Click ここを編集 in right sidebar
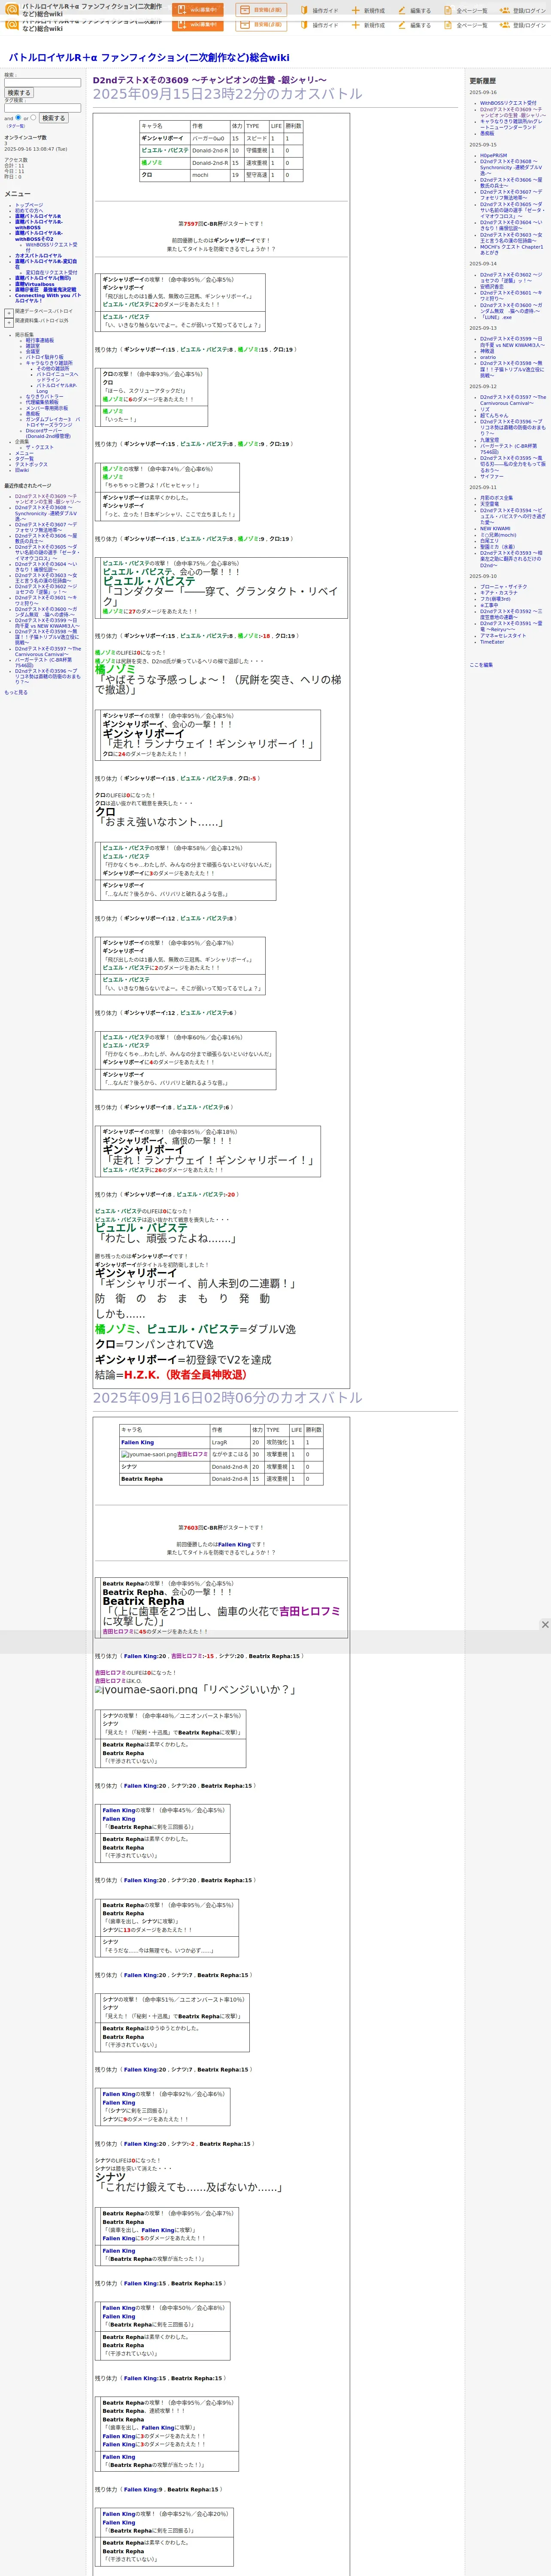The width and height of the screenshot is (551, 2576). 481,665
